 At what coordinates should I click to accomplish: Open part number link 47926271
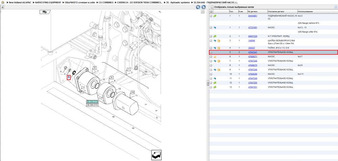pyautogui.click(x=252, y=57)
